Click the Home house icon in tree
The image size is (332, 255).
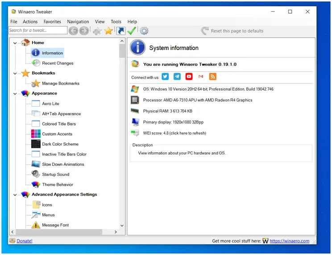point(25,42)
